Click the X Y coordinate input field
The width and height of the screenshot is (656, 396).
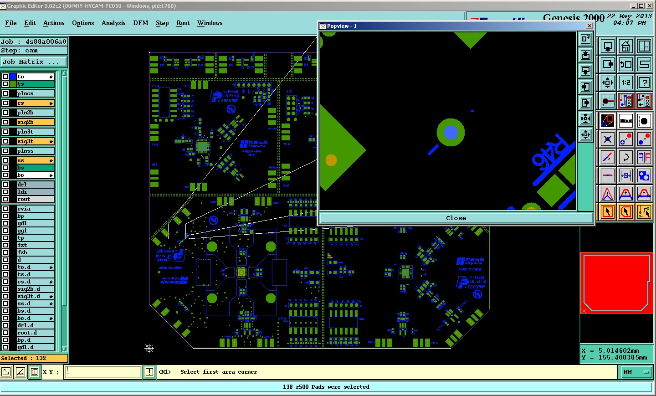click(x=104, y=372)
